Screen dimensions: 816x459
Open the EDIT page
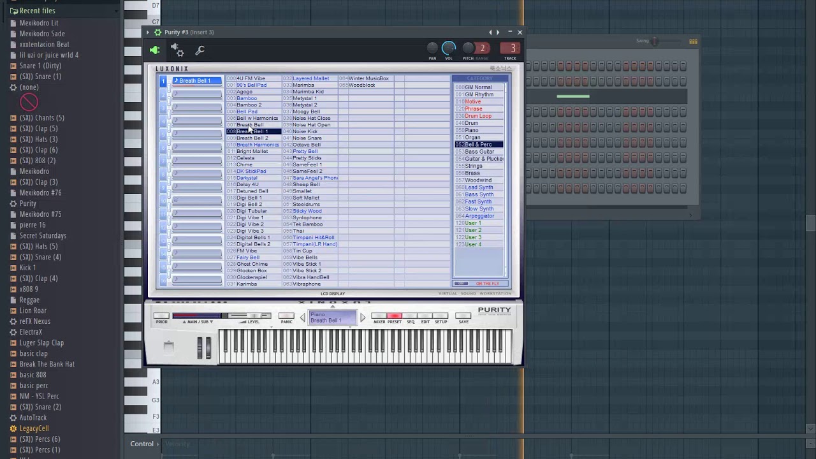coord(425,316)
